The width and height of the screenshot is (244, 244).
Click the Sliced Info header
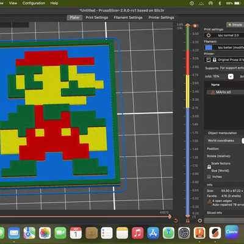[214, 213]
